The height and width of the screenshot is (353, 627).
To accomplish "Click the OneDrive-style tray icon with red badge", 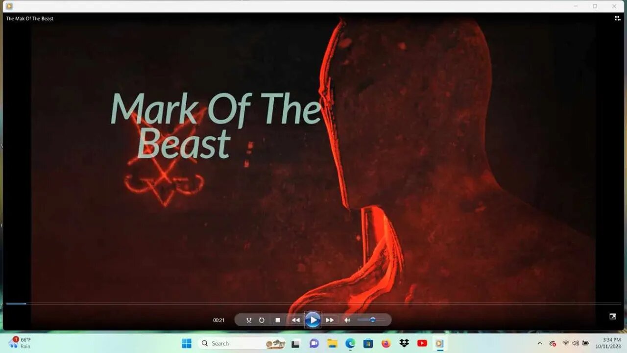I will tap(553, 343).
